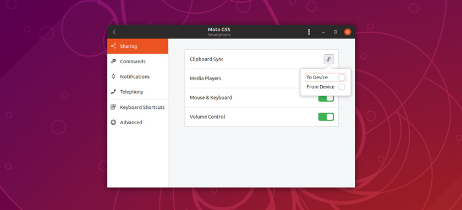Click the Telephony phone handset icon
The image size is (462, 210).
[x=113, y=92]
